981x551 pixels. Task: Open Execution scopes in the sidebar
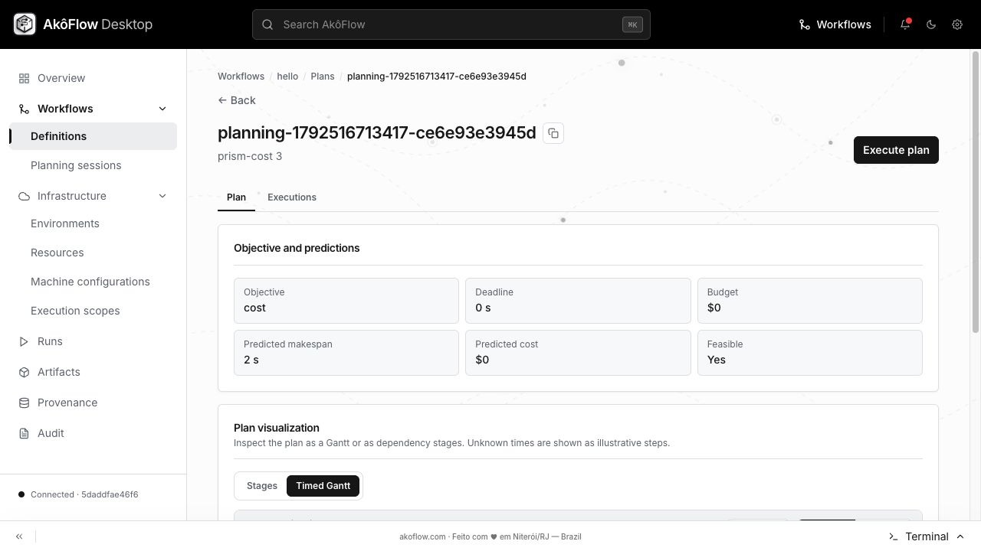point(94,311)
